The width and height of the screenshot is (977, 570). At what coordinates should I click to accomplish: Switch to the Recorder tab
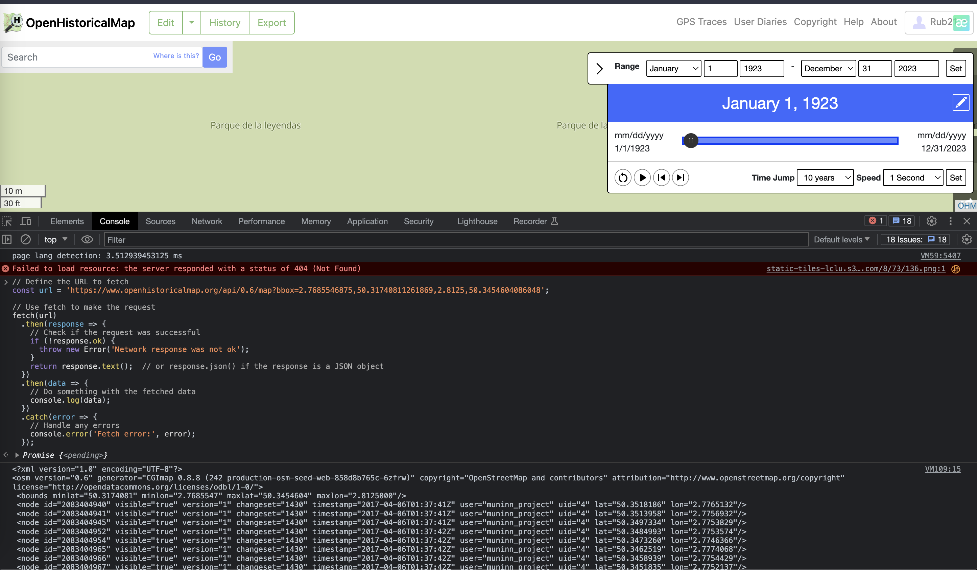(x=535, y=221)
